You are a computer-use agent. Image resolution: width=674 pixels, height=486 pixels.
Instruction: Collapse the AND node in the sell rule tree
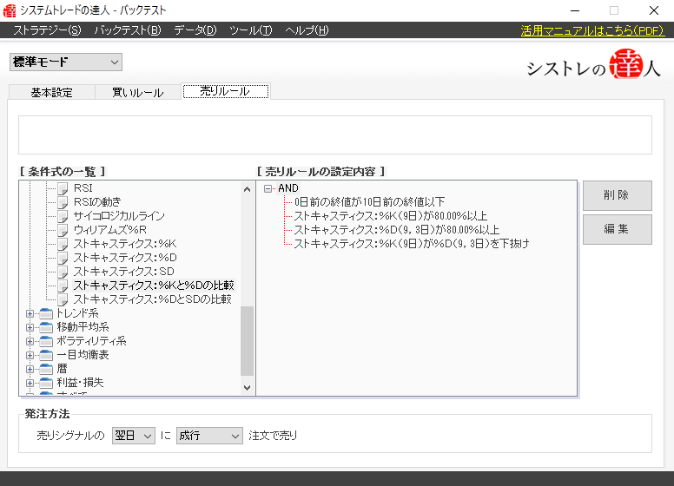[268, 188]
